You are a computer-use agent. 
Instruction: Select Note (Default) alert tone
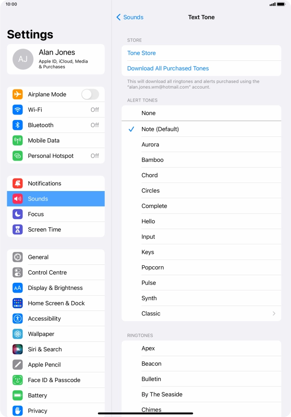coord(201,129)
